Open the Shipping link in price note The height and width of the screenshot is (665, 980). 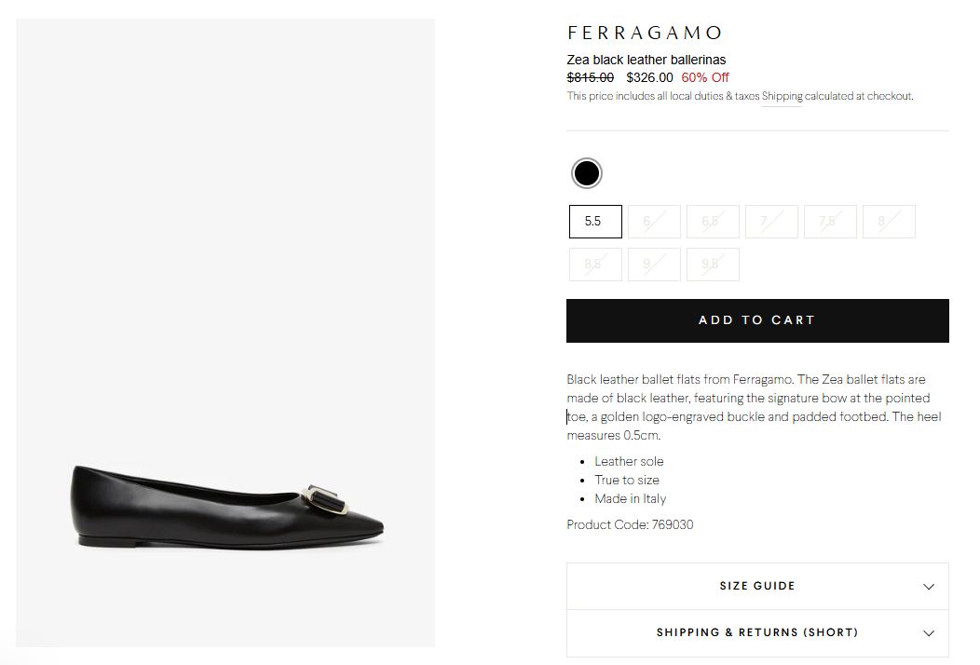782,97
